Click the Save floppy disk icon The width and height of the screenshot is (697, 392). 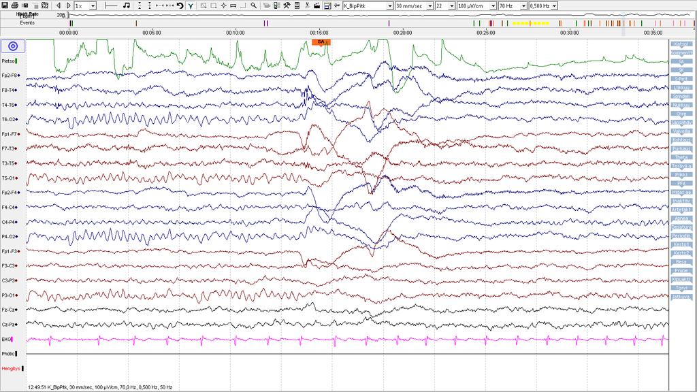pyautogui.click(x=5, y=5)
